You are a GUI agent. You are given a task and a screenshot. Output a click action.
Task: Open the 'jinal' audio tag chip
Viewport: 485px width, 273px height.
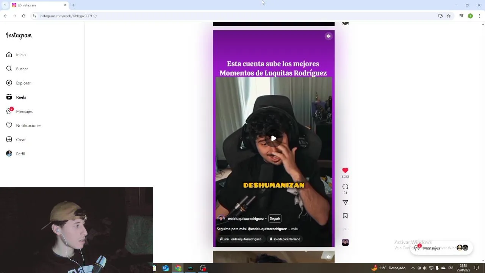pos(241,239)
